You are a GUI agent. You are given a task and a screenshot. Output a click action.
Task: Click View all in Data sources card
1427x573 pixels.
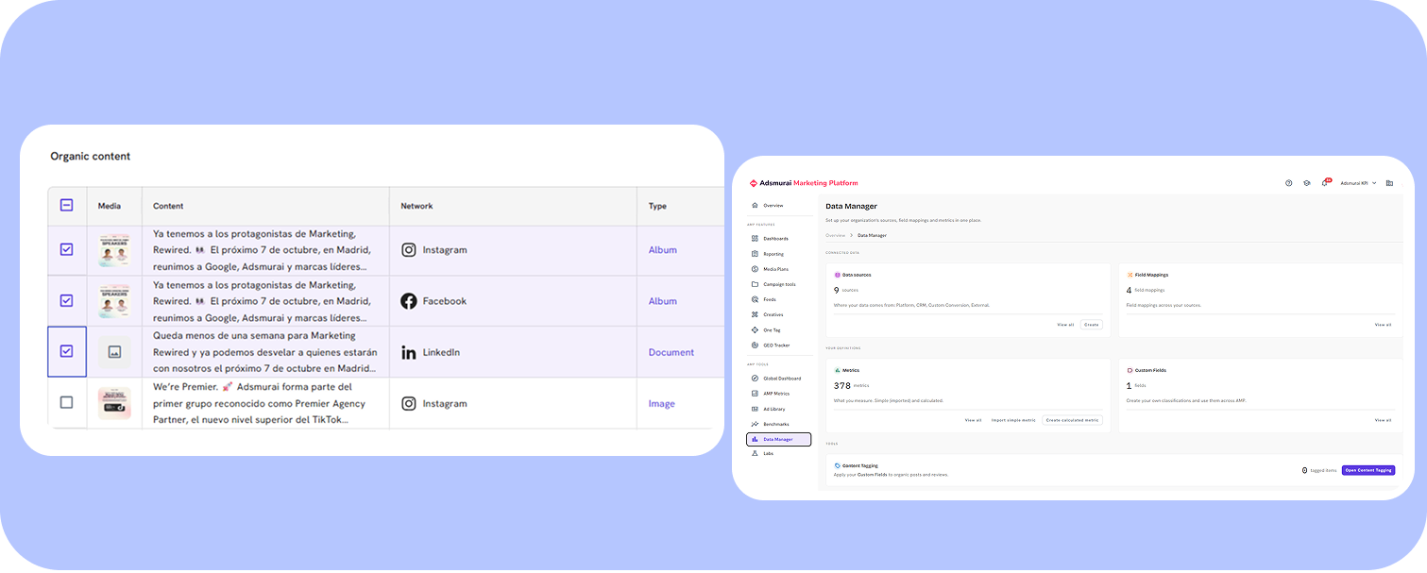click(x=1065, y=325)
